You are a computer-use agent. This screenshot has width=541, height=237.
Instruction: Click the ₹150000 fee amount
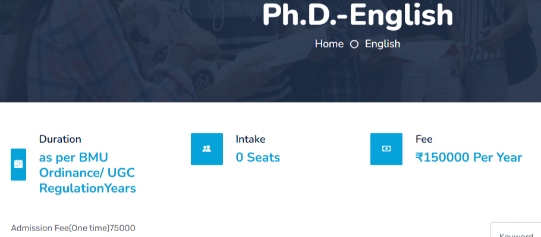(x=444, y=158)
